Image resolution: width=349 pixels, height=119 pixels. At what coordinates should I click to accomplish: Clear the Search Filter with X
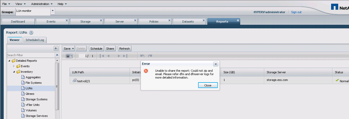coord(57,55)
